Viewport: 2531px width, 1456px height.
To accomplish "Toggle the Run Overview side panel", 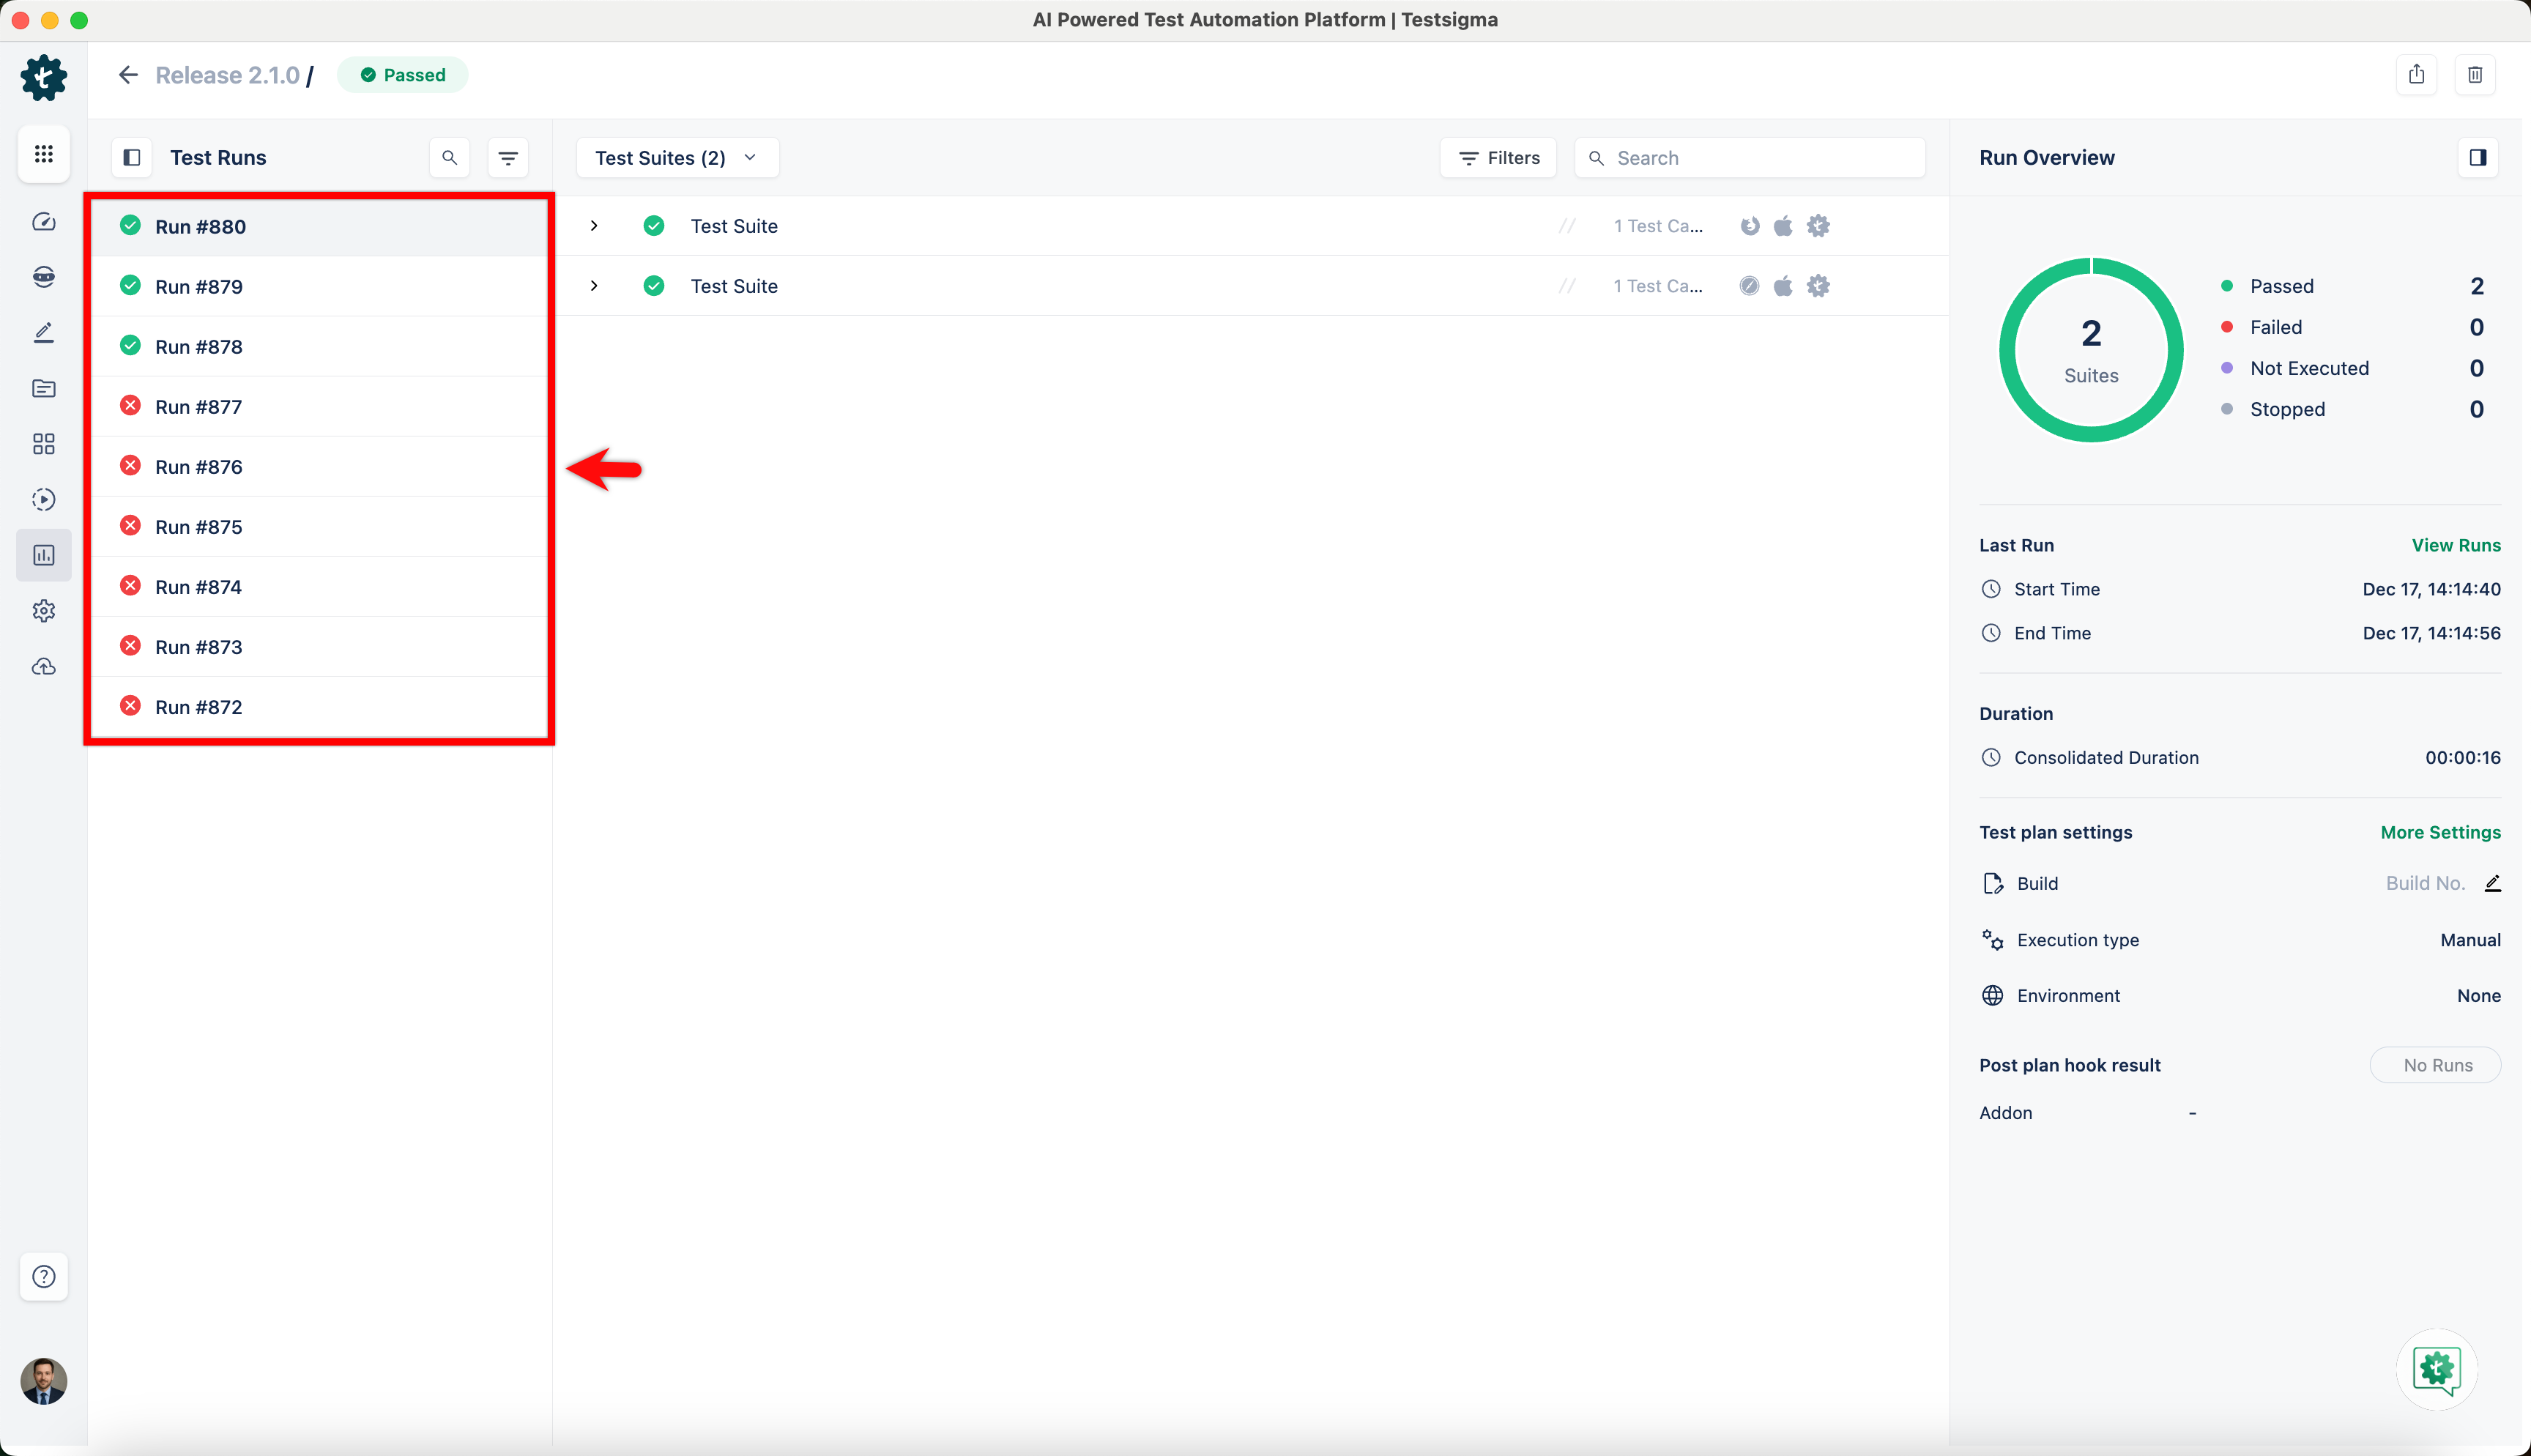I will [2477, 158].
